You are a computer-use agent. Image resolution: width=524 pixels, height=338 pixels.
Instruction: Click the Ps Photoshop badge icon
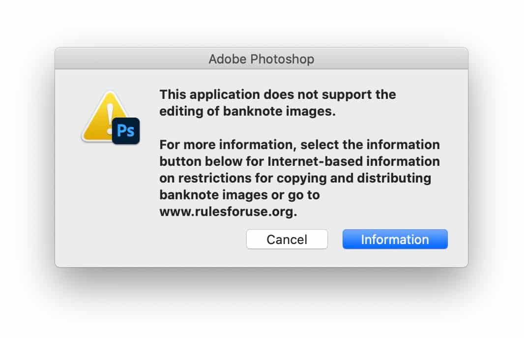126,131
